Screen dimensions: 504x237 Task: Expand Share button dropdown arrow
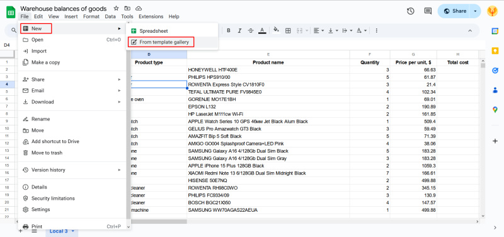click(x=475, y=11)
